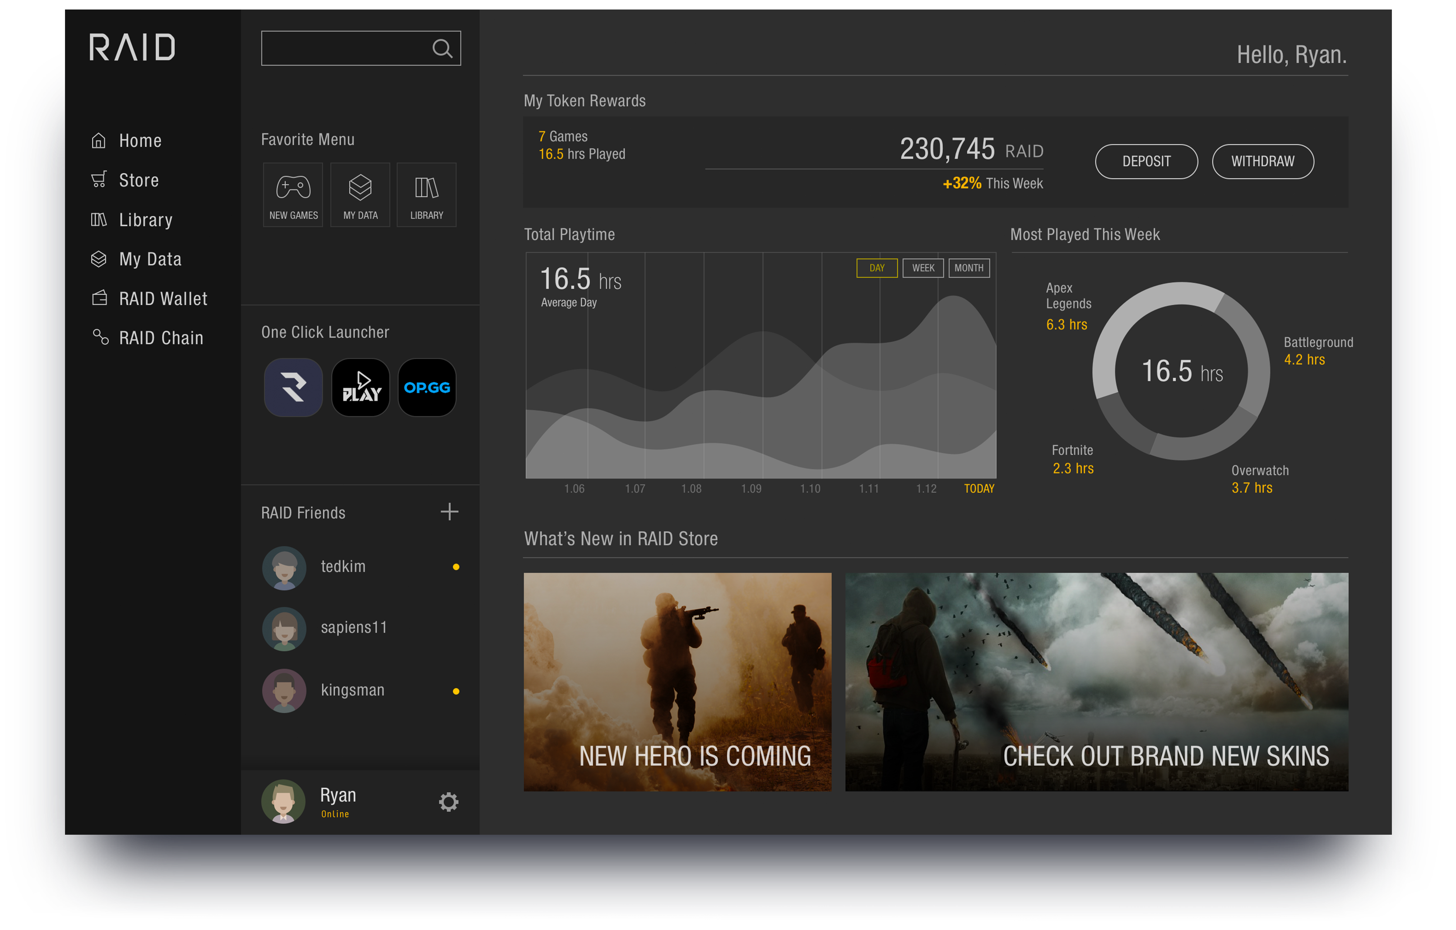
Task: Click the Overwatch 3.7 hrs label
Action: tap(1260, 479)
